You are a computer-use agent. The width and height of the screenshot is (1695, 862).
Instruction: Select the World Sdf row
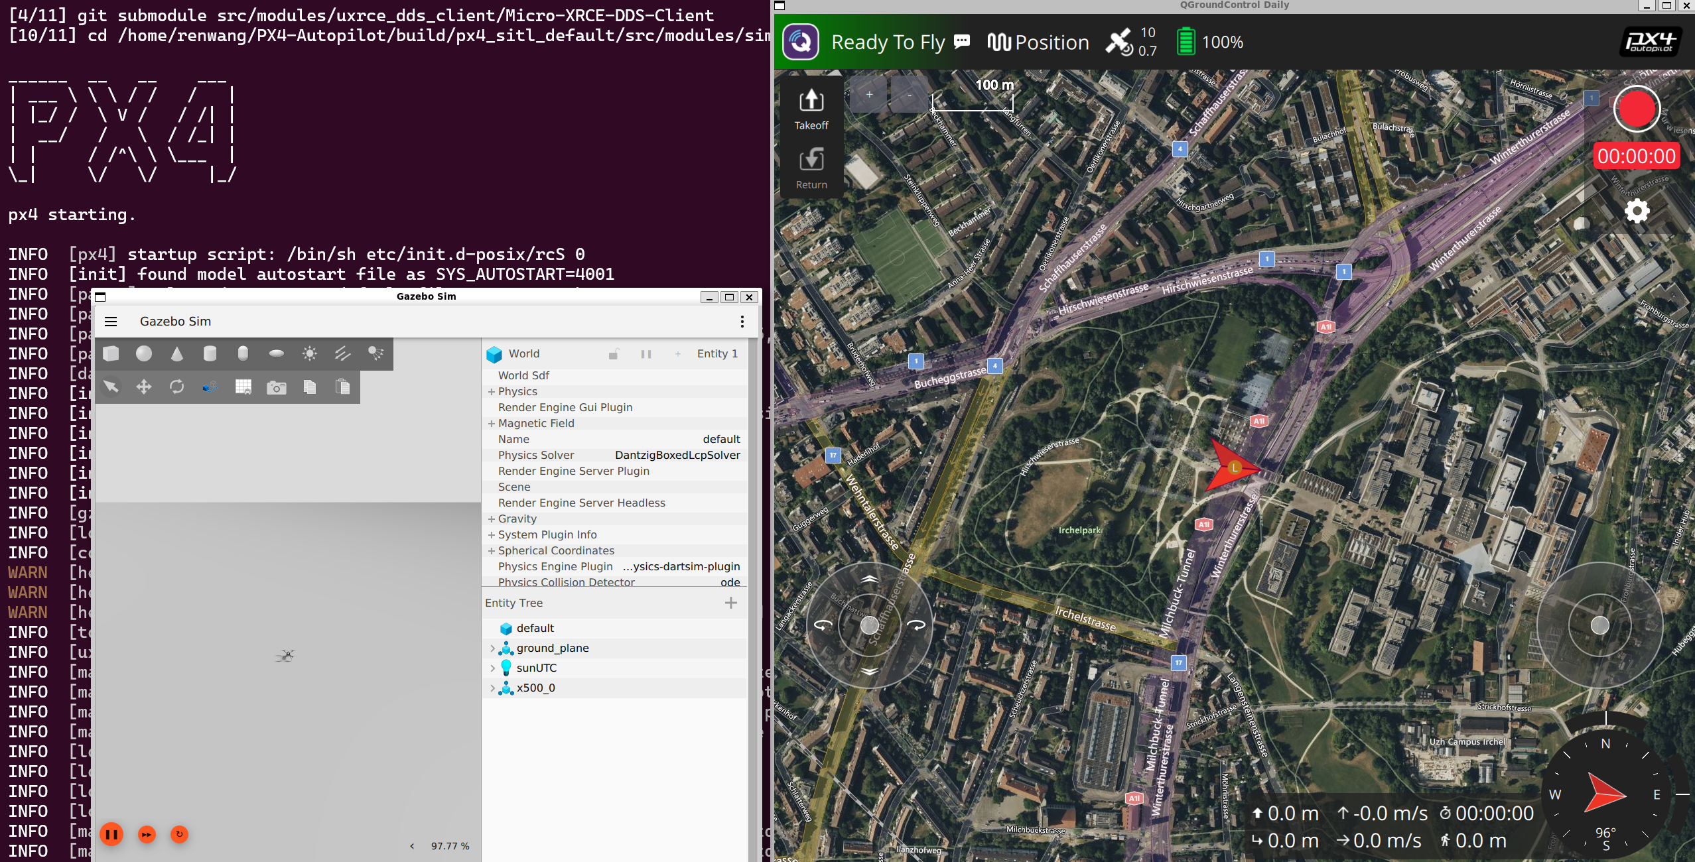tap(615, 376)
